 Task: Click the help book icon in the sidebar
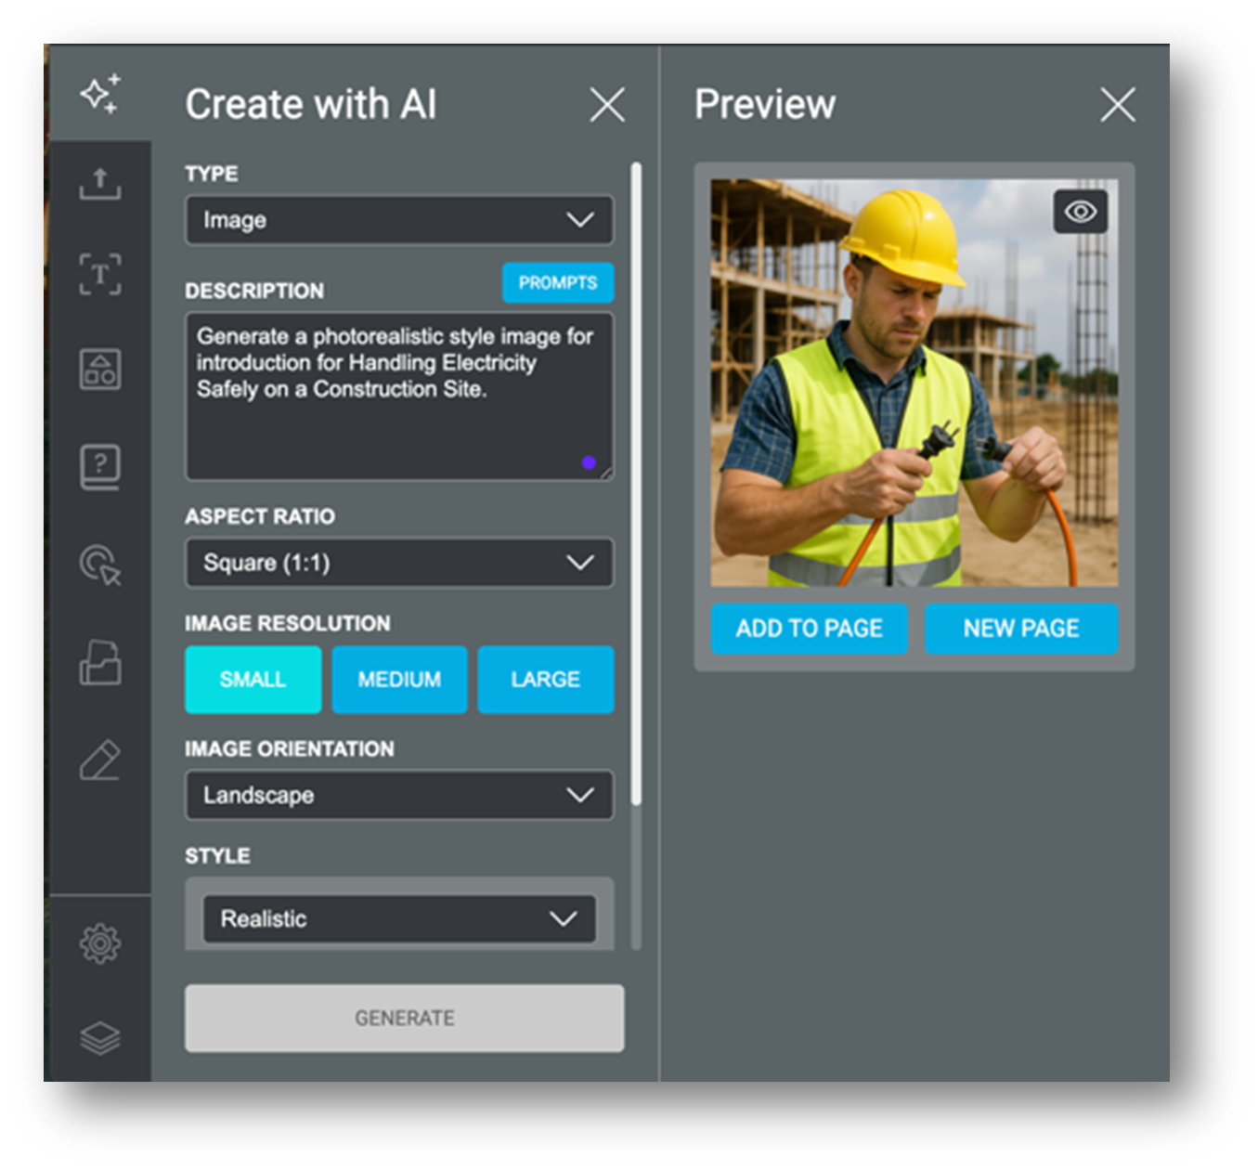[x=101, y=467]
